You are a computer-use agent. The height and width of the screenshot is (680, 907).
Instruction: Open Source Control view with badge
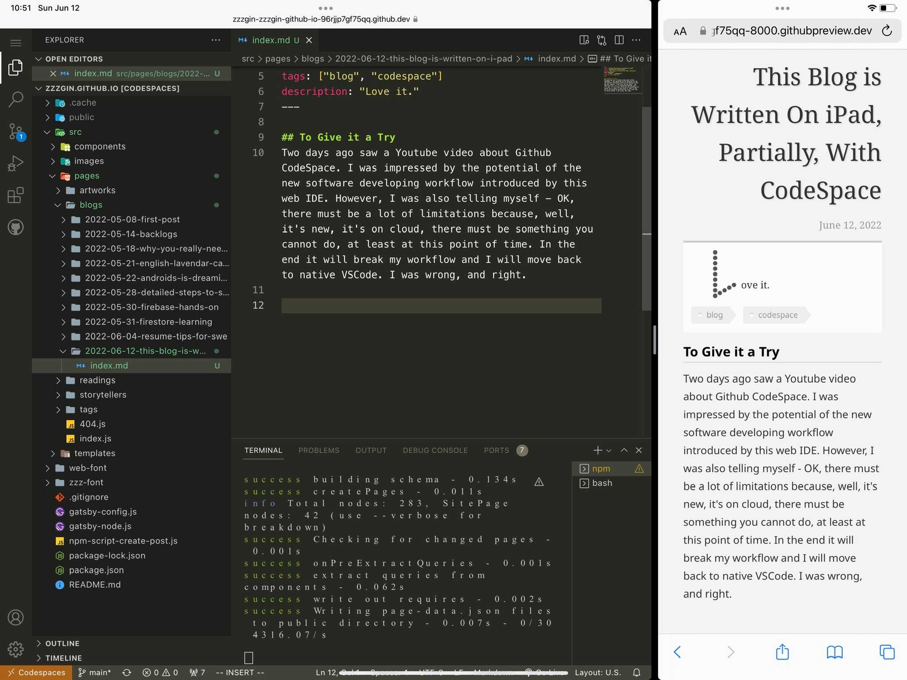click(16, 132)
